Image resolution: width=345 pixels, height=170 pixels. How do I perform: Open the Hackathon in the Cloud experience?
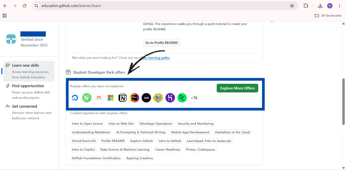coord(232,132)
